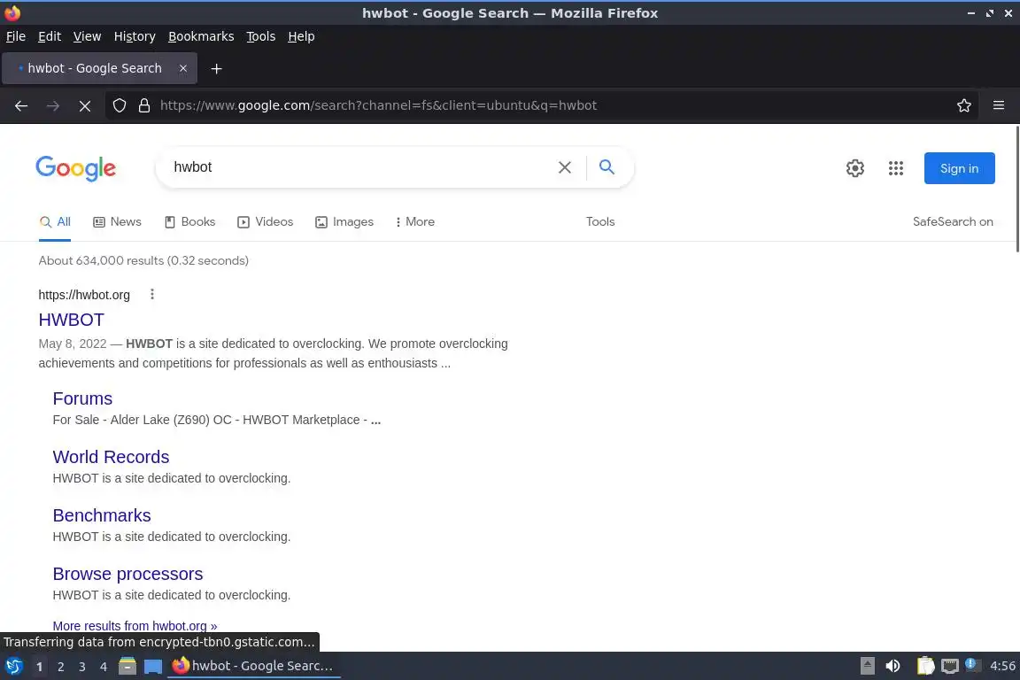Select the Firefox taskbar window entry
The image size is (1020, 680).
pyautogui.click(x=254, y=667)
